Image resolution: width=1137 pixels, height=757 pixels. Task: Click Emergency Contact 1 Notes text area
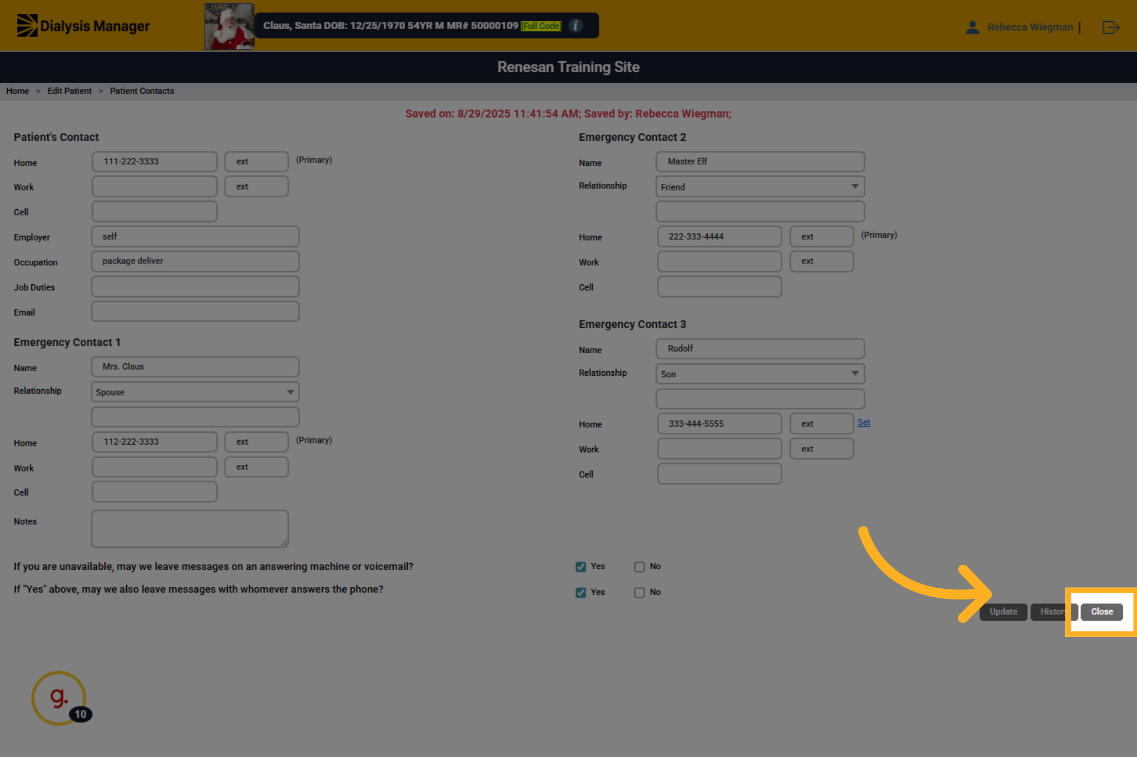(190, 529)
